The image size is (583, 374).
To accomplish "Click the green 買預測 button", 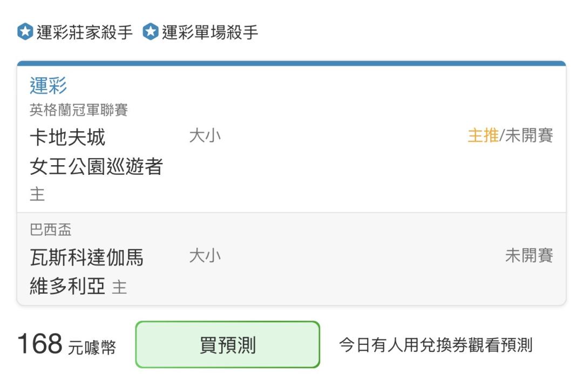I will (x=228, y=345).
